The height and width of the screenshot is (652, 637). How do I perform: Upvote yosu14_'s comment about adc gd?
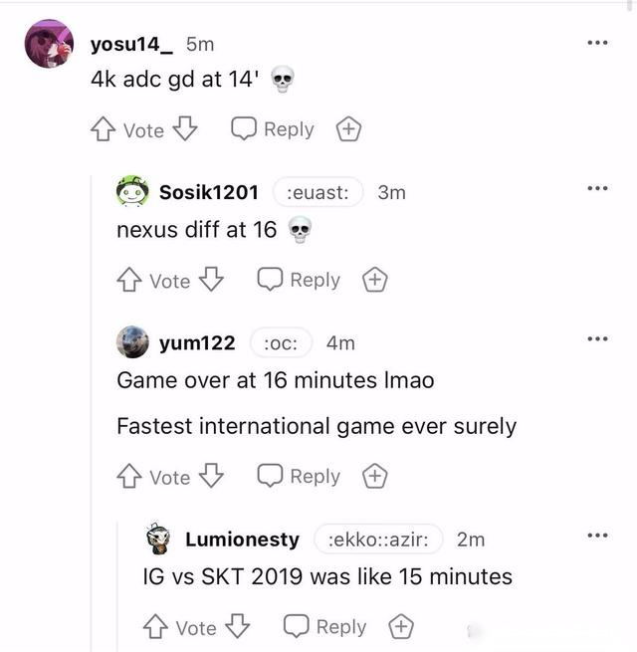click(103, 129)
